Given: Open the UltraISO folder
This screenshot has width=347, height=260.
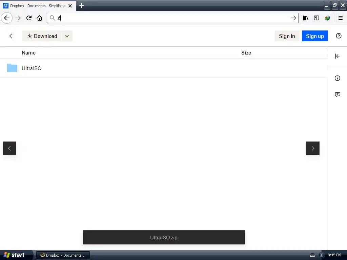Looking at the screenshot, I should (x=32, y=68).
